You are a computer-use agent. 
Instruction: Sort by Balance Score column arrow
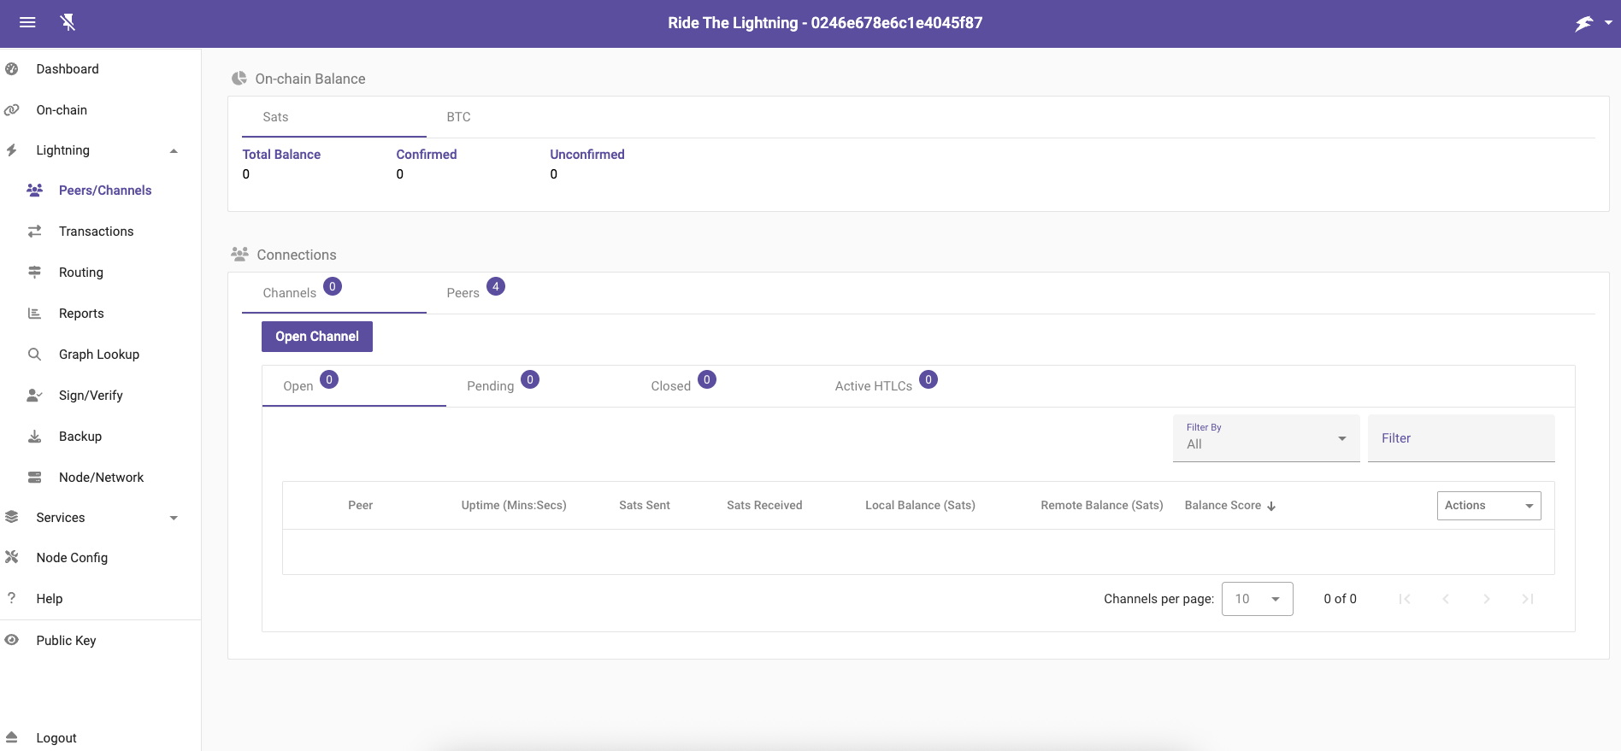pyautogui.click(x=1271, y=506)
